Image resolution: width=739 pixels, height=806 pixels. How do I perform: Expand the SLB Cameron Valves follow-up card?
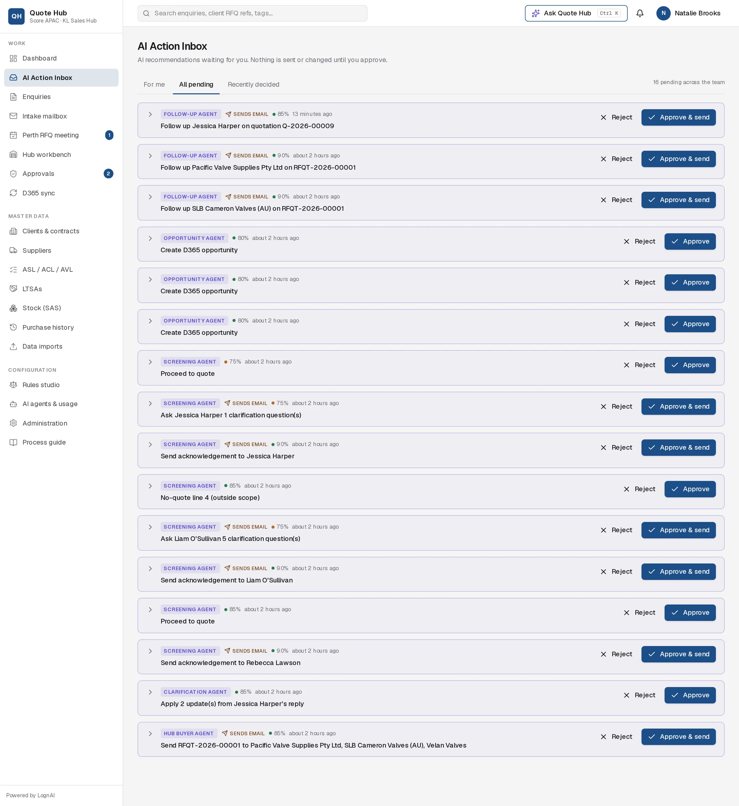[150, 197]
